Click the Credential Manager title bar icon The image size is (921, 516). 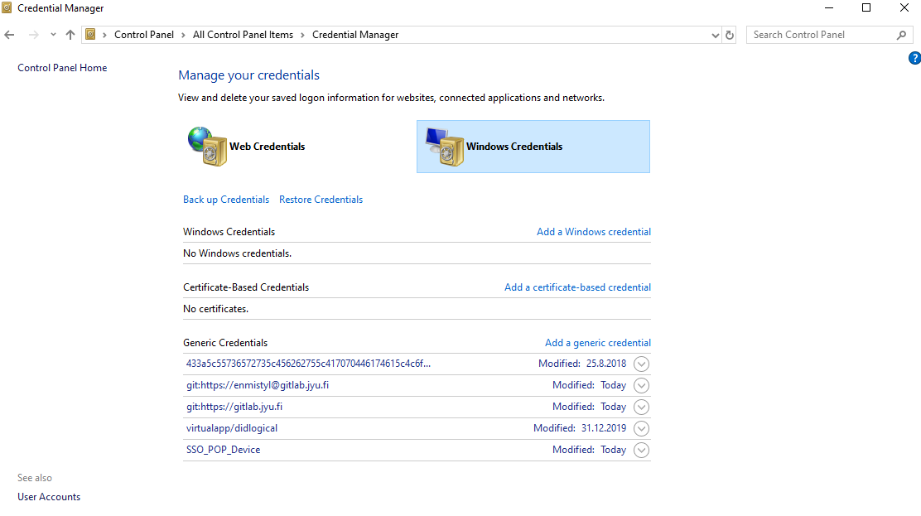[x=8, y=8]
